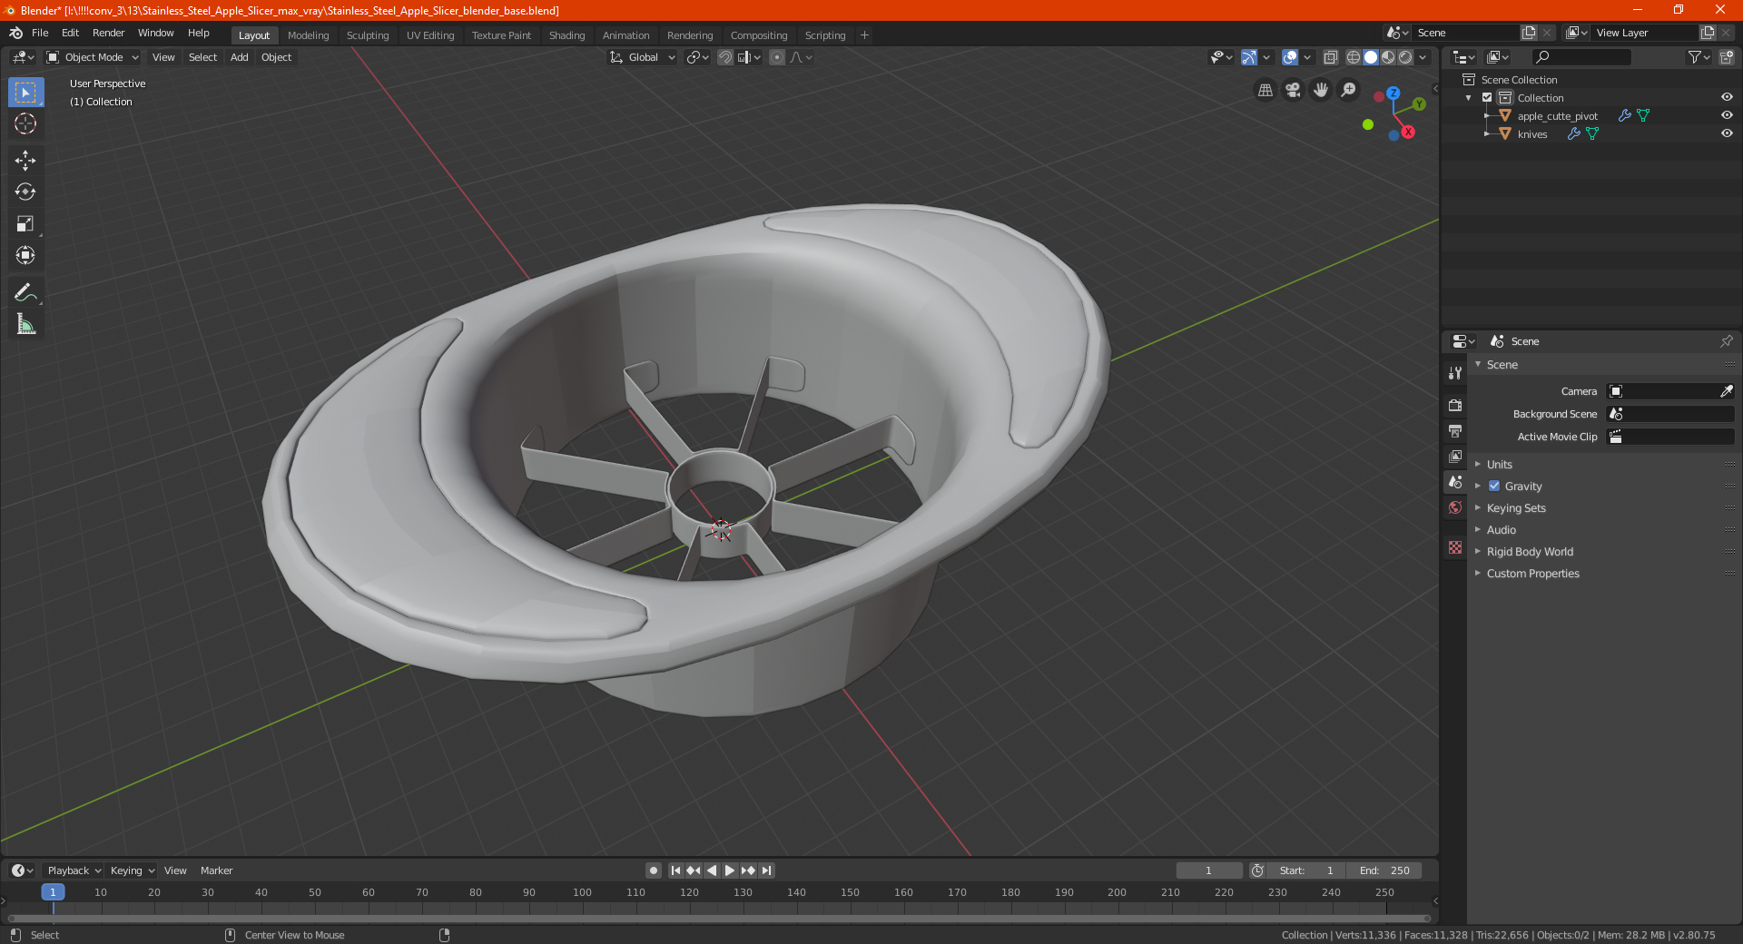Screen dimensions: 1743x944
Task: Open the Render menu
Action: pos(108,33)
